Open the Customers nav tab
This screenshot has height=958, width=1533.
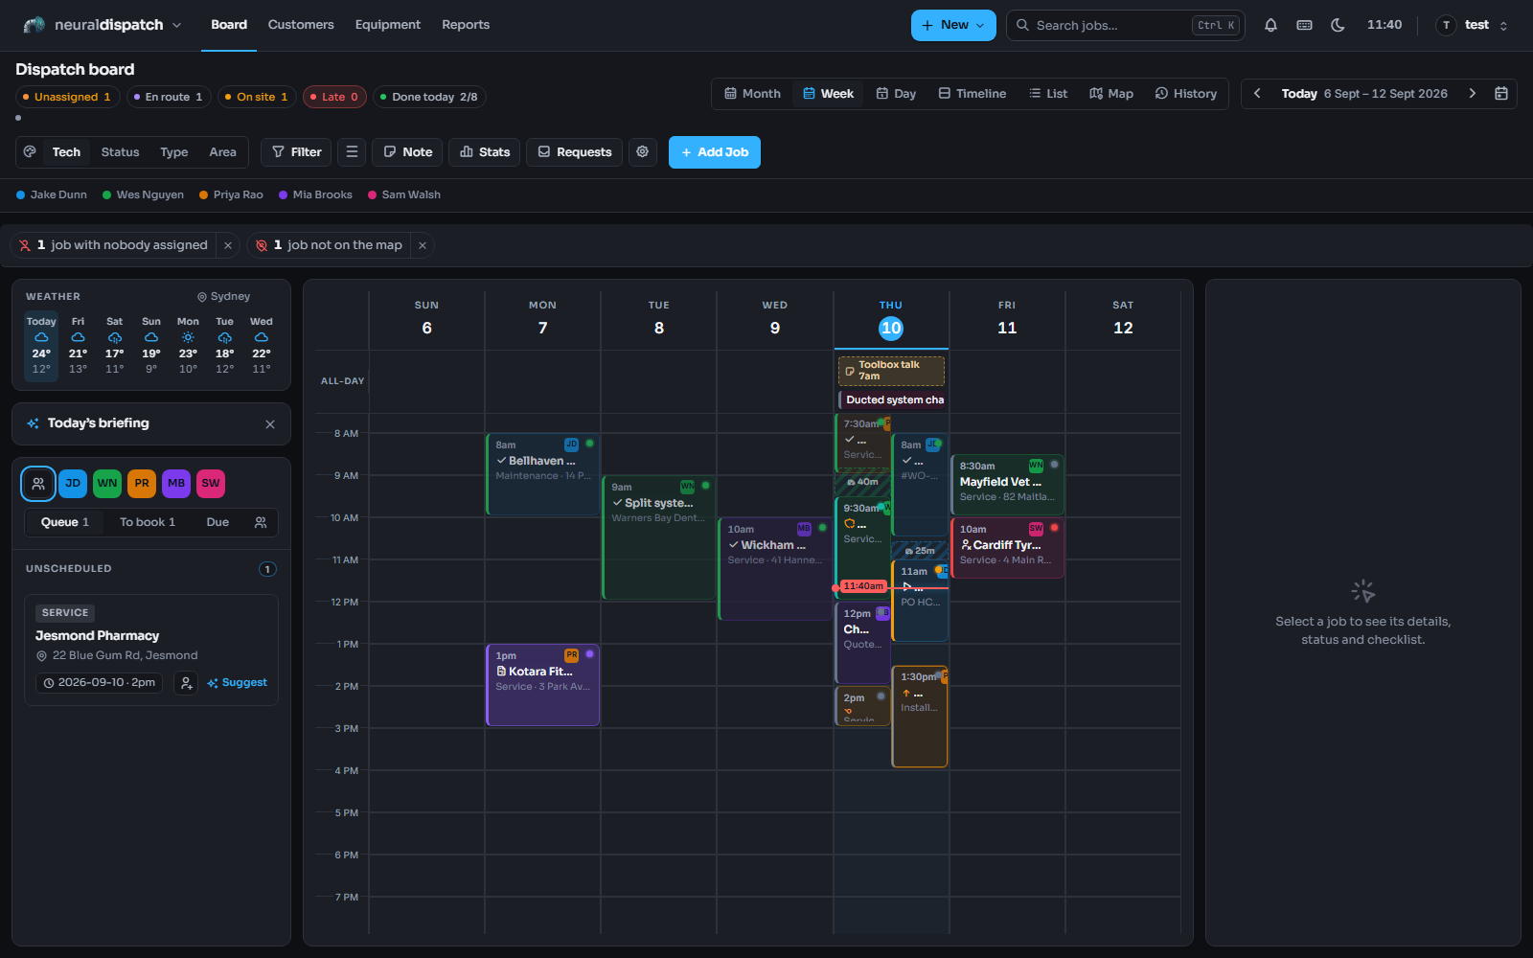301,25
